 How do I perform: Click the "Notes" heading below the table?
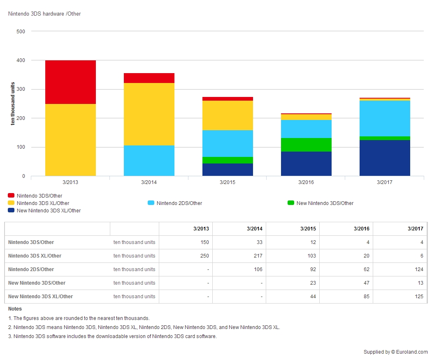coord(15,309)
